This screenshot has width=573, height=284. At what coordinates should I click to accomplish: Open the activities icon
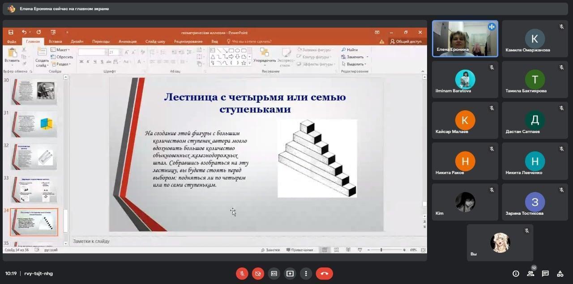(x=560, y=273)
